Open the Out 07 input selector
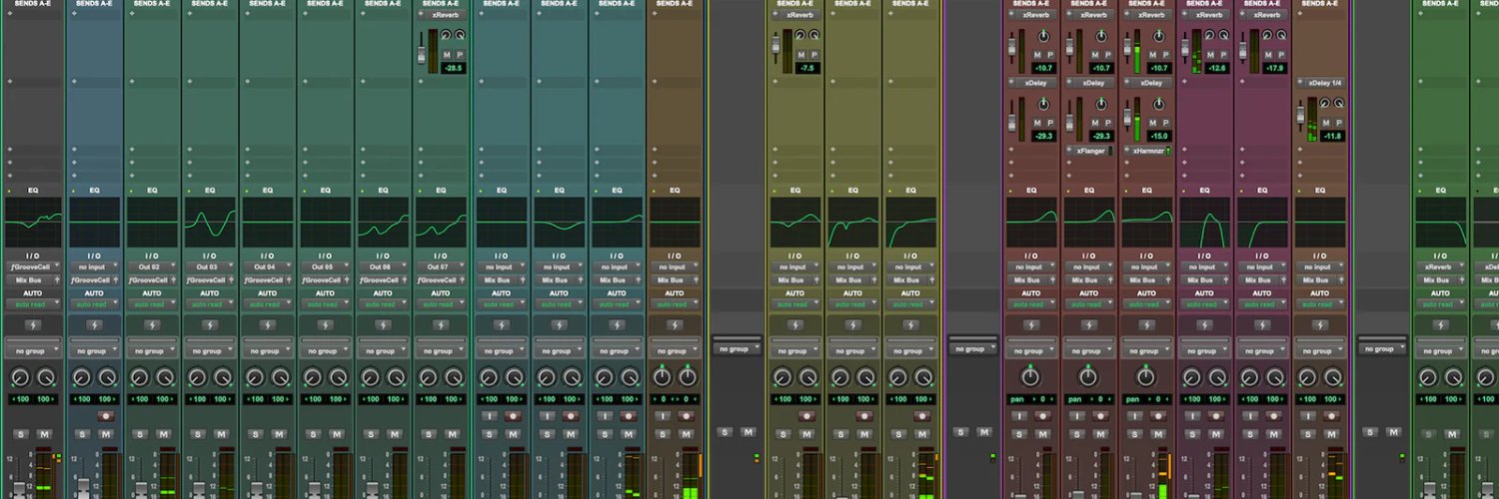This screenshot has height=499, width=1499. 441,267
